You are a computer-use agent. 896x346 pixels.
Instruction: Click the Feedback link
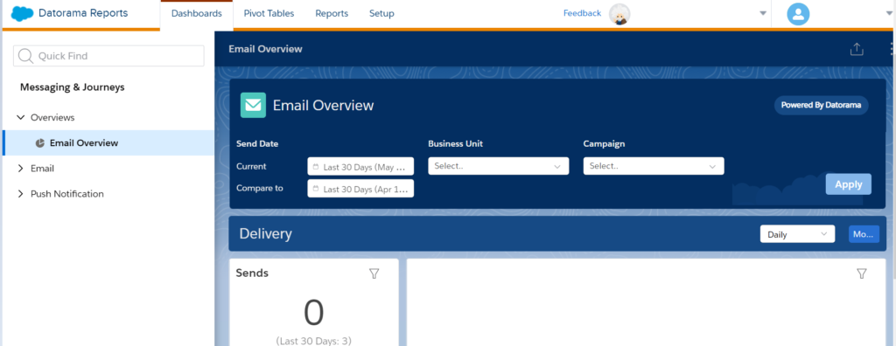[x=582, y=13]
